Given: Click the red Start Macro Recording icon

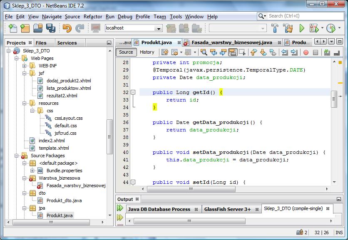Looking at the screenshot, I should (306, 52).
